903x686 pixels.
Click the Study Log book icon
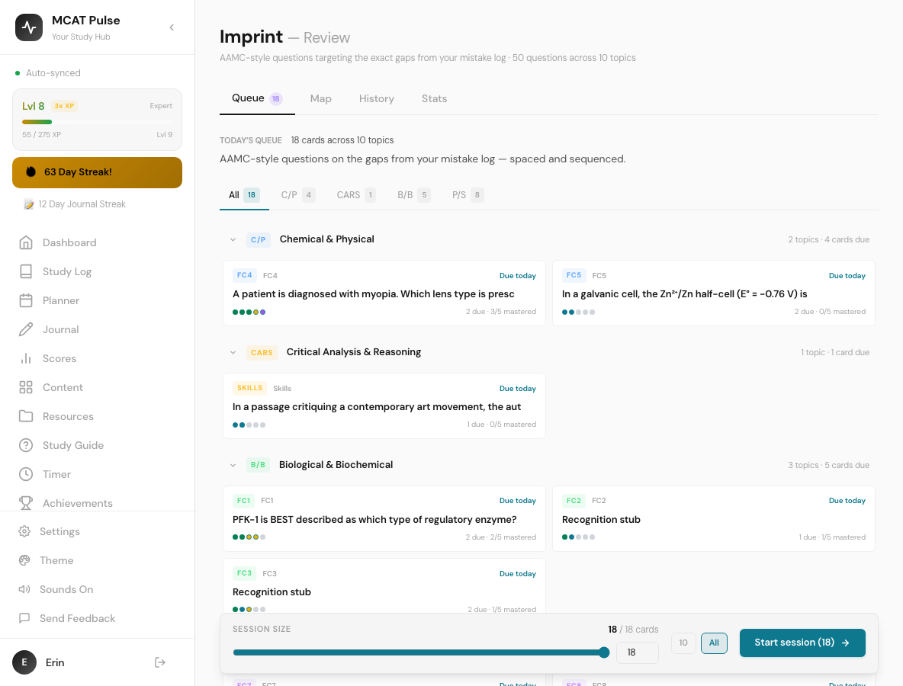click(x=26, y=271)
